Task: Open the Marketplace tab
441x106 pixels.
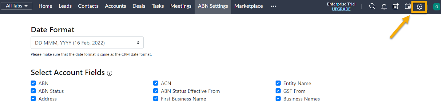Action: (249, 6)
